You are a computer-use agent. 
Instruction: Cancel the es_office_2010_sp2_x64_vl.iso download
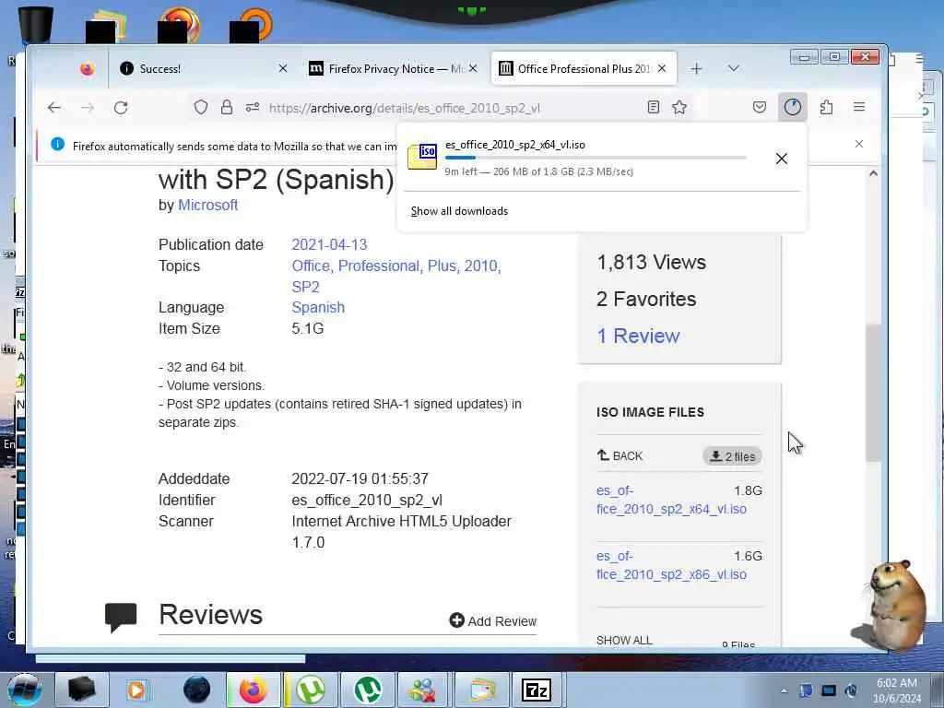point(782,159)
